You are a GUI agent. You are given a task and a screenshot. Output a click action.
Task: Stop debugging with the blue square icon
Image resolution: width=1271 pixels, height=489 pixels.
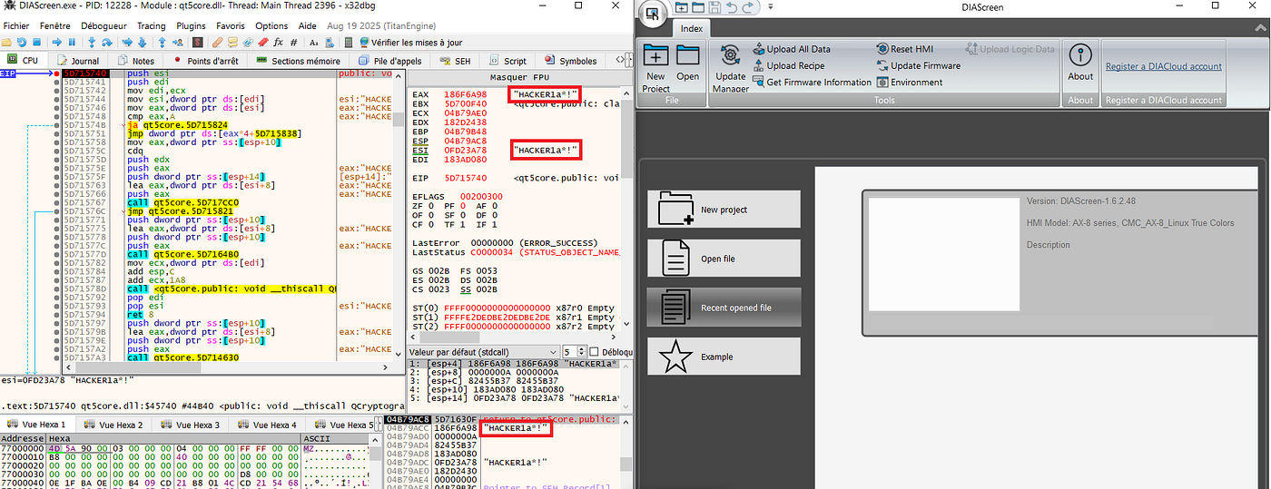point(37,42)
